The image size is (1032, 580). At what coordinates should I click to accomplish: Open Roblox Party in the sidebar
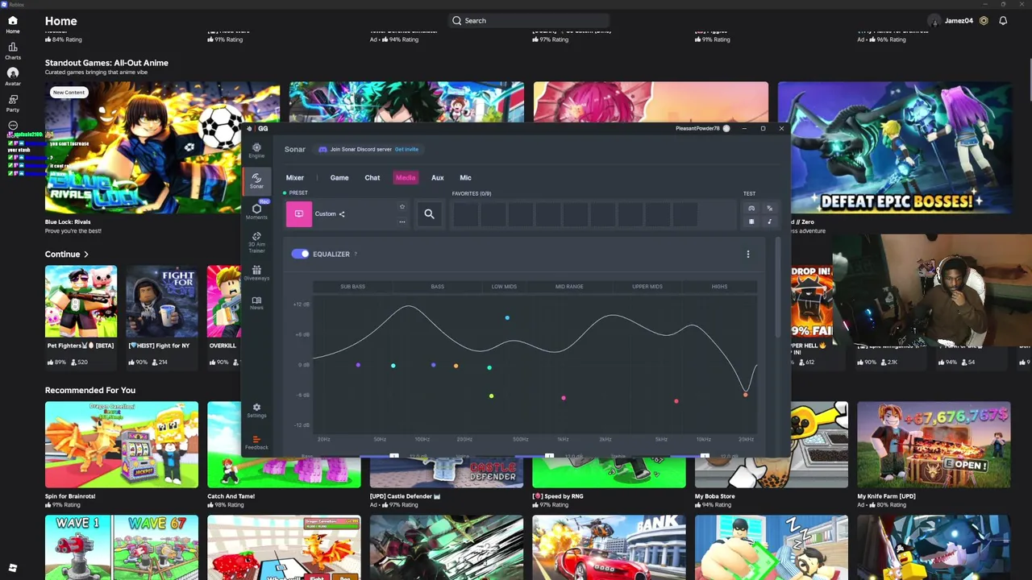[x=13, y=103]
